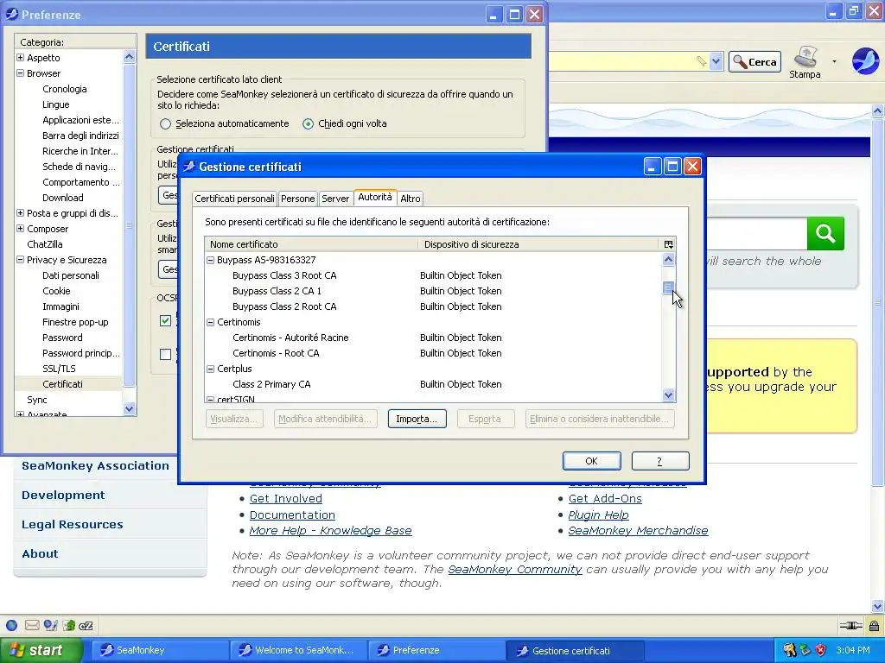This screenshot has height=663, width=885.
Task: Click the antivirus shield icon in system tray
Action: [821, 650]
